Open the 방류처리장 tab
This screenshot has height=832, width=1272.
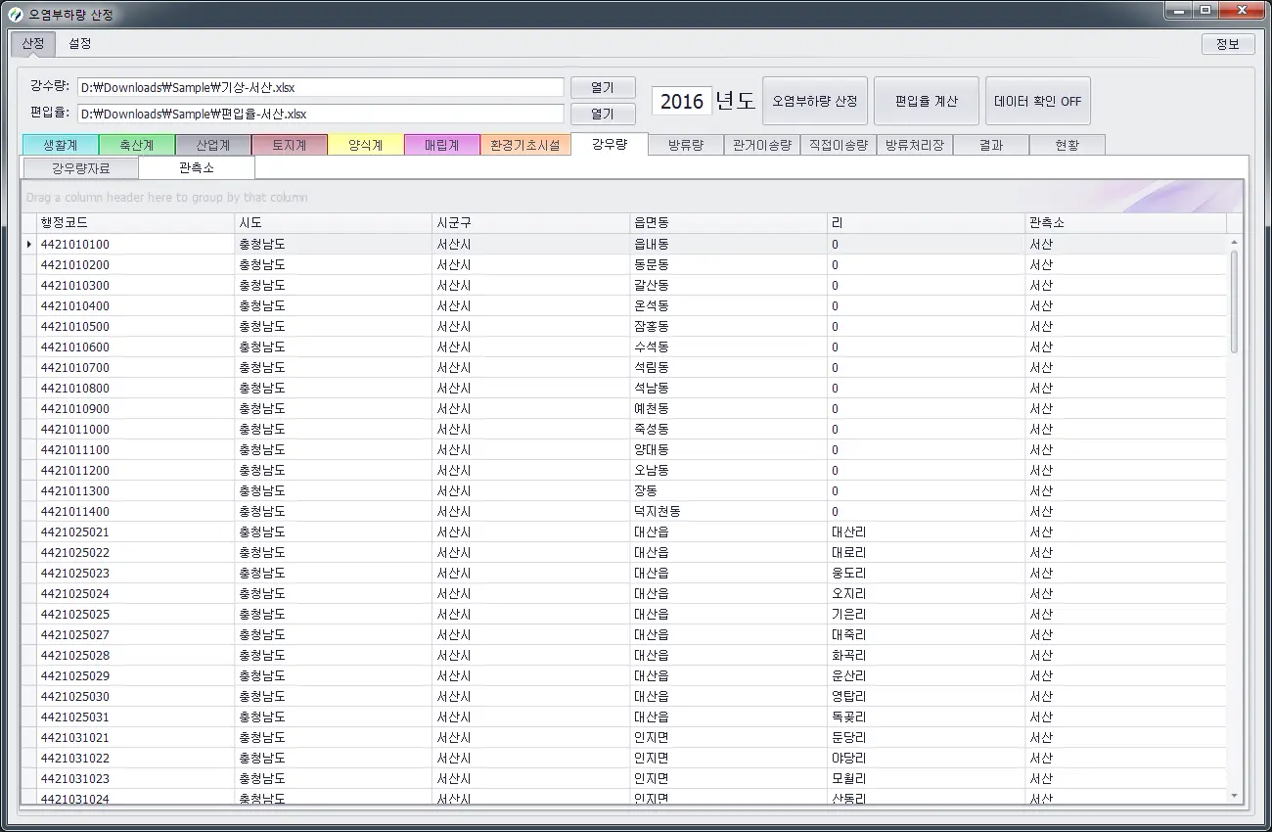click(915, 145)
